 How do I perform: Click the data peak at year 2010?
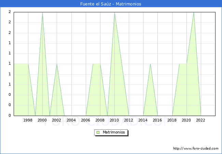point(114,12)
